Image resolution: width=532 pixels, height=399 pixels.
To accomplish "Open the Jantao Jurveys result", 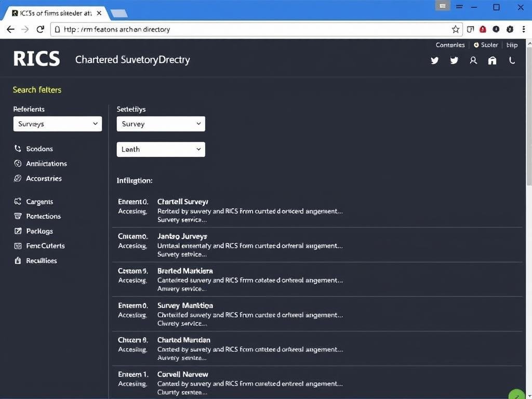I will point(182,236).
